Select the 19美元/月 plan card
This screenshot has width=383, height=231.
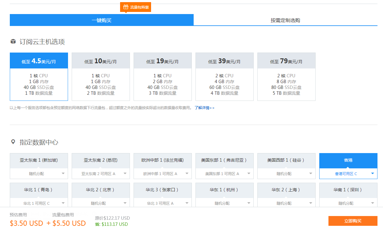point(163,77)
